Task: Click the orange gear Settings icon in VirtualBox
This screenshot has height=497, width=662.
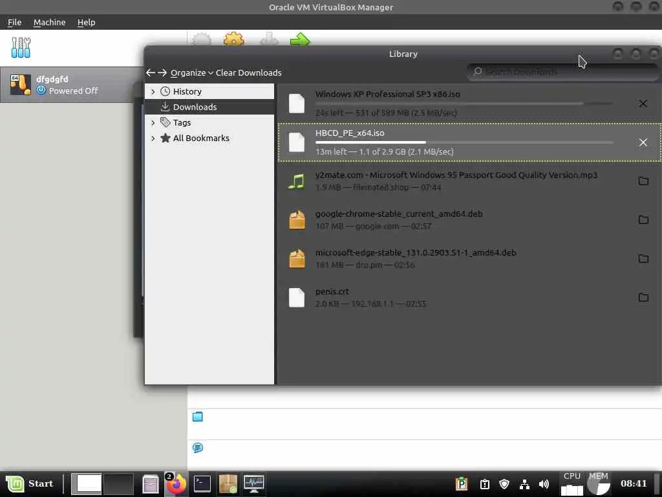Action: pyautogui.click(x=233, y=39)
